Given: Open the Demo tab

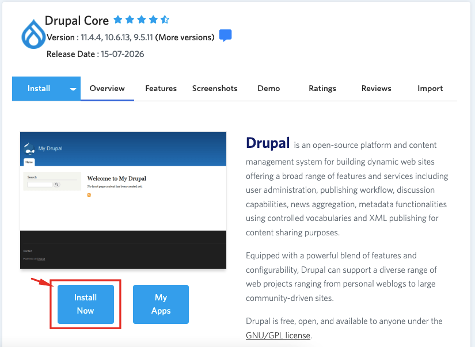Looking at the screenshot, I should tap(269, 89).
